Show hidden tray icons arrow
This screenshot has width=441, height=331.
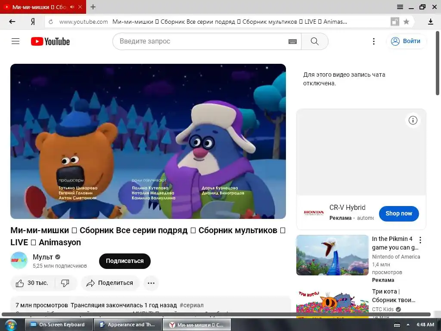tap(408, 325)
